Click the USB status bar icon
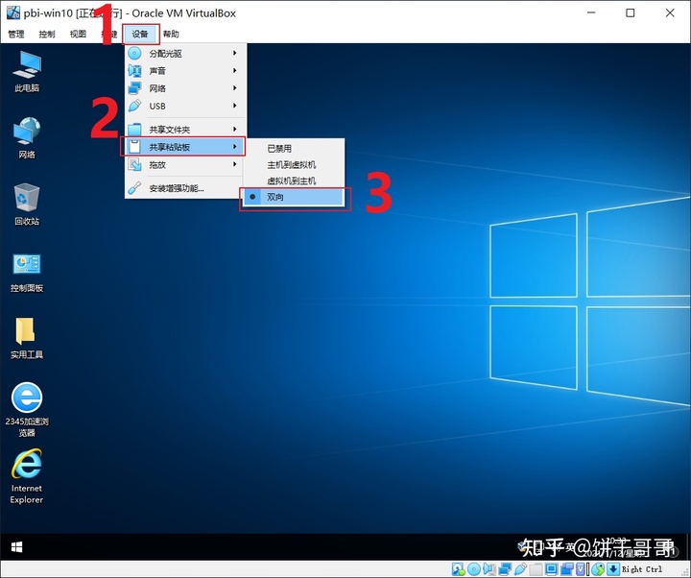This screenshot has width=691, height=578. click(x=520, y=569)
